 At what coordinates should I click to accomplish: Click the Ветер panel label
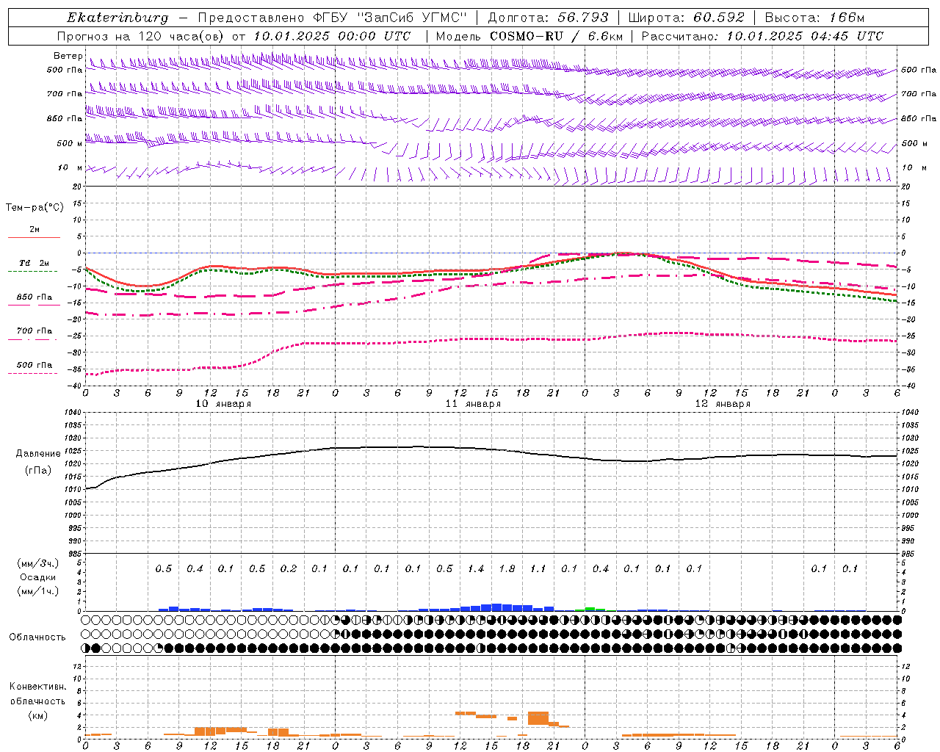pyautogui.click(x=68, y=56)
